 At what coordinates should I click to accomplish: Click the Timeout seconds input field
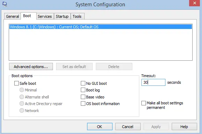tap(153, 82)
